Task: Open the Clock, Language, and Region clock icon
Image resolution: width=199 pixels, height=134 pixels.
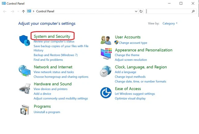Action: point(106,71)
